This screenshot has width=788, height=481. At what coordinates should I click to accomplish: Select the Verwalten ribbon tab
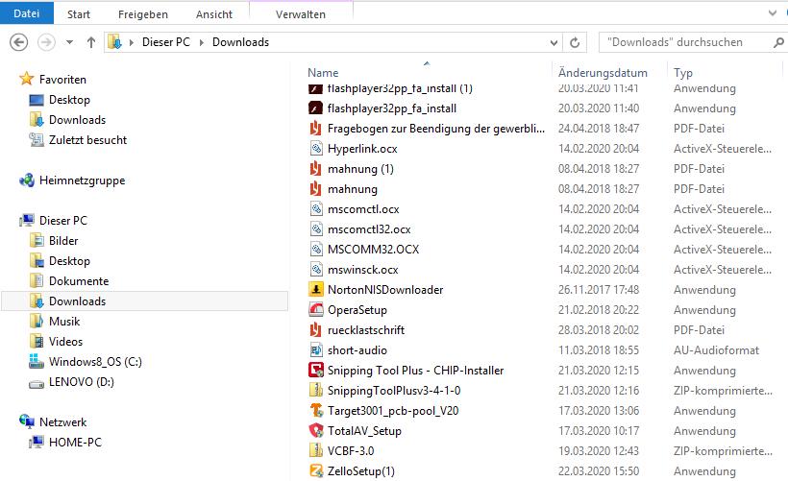(x=301, y=14)
